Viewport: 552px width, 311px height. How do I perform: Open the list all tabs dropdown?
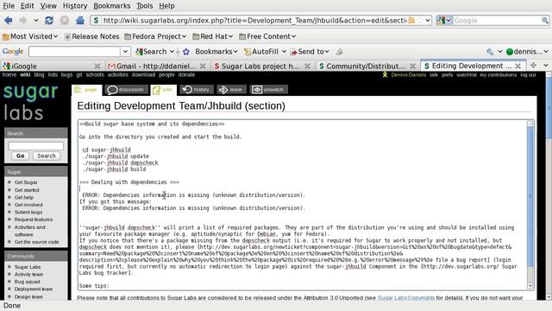546,66
